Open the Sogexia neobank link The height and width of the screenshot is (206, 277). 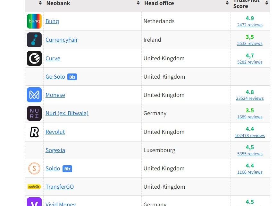55,150
